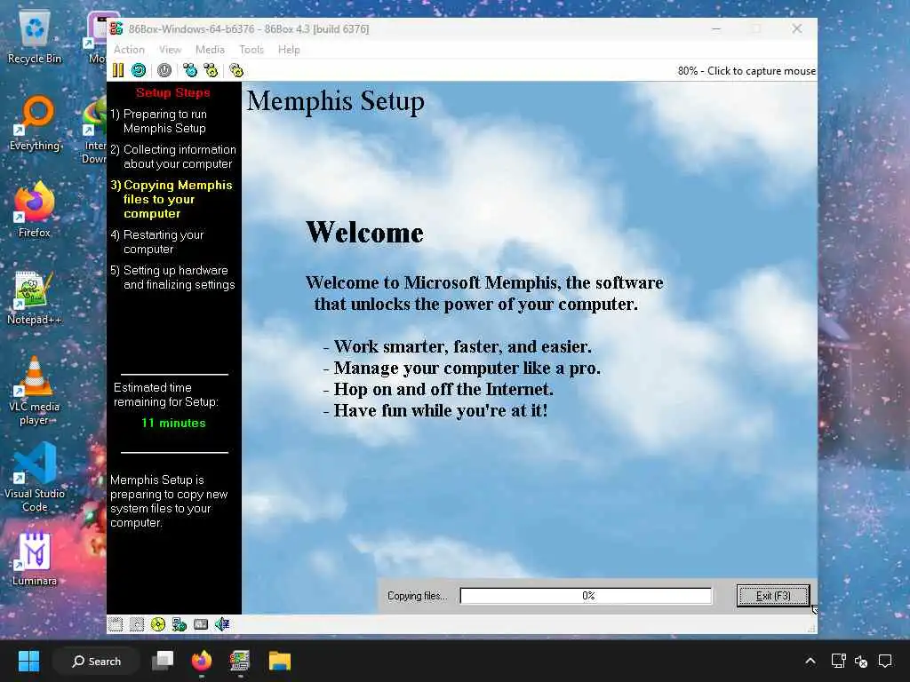Image resolution: width=910 pixels, height=682 pixels.
Task: Open the Media menu
Action: 210,50
